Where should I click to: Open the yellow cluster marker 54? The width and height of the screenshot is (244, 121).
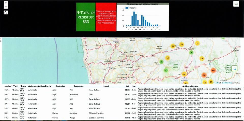tap(167, 58)
